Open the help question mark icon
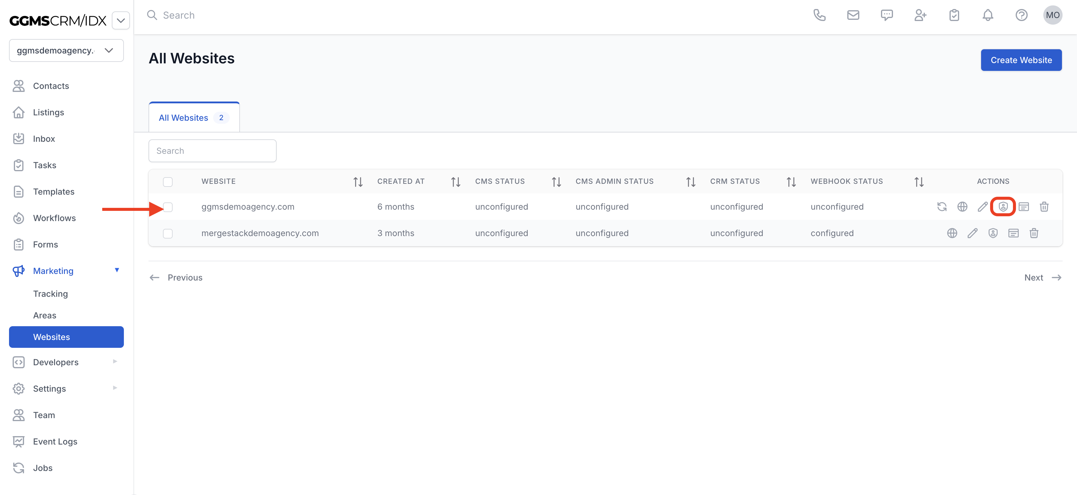This screenshot has width=1077, height=495. [1021, 15]
